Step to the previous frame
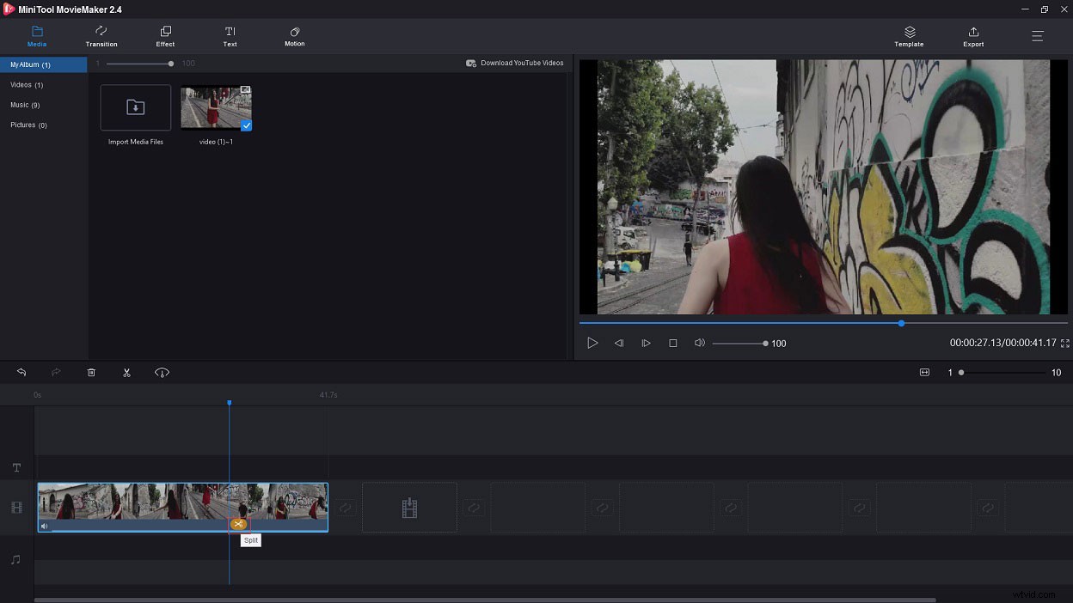This screenshot has width=1073, height=603. [x=619, y=344]
